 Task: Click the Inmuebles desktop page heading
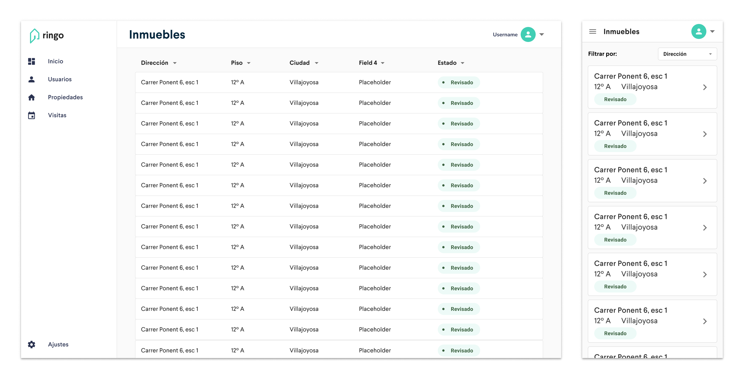pyautogui.click(x=157, y=35)
